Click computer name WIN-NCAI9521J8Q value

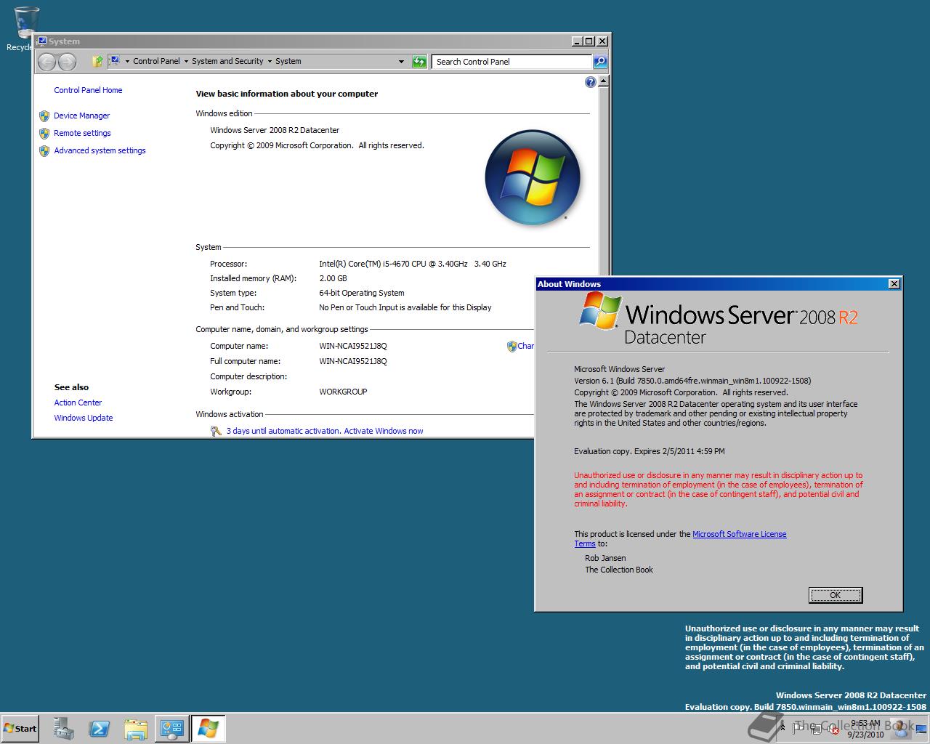[353, 346]
